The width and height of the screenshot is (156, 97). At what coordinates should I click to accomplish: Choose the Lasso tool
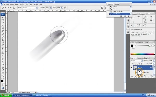(x=3, y=23)
